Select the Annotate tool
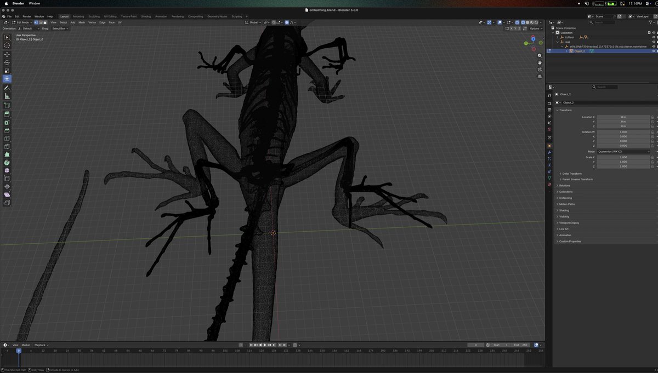The width and height of the screenshot is (658, 373). [x=7, y=88]
